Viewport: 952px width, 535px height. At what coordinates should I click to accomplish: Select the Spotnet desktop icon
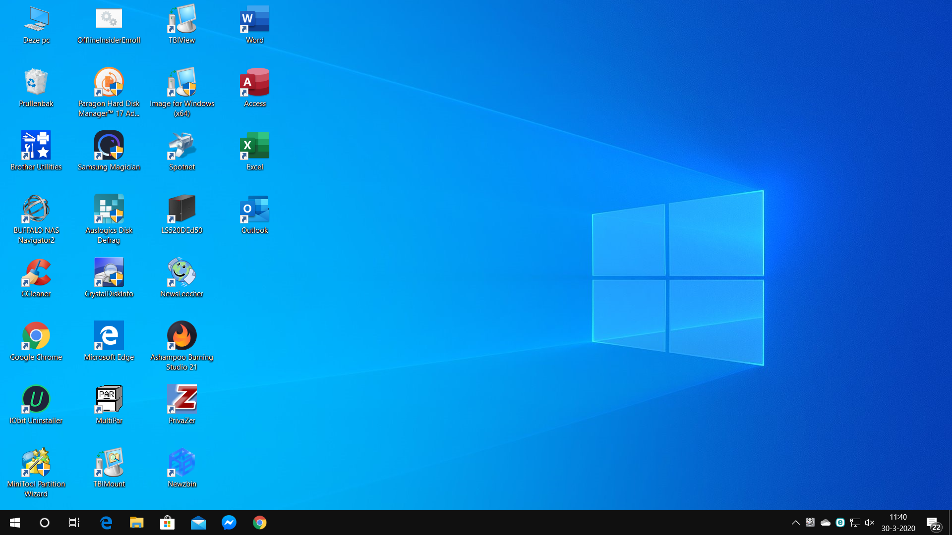click(x=182, y=152)
